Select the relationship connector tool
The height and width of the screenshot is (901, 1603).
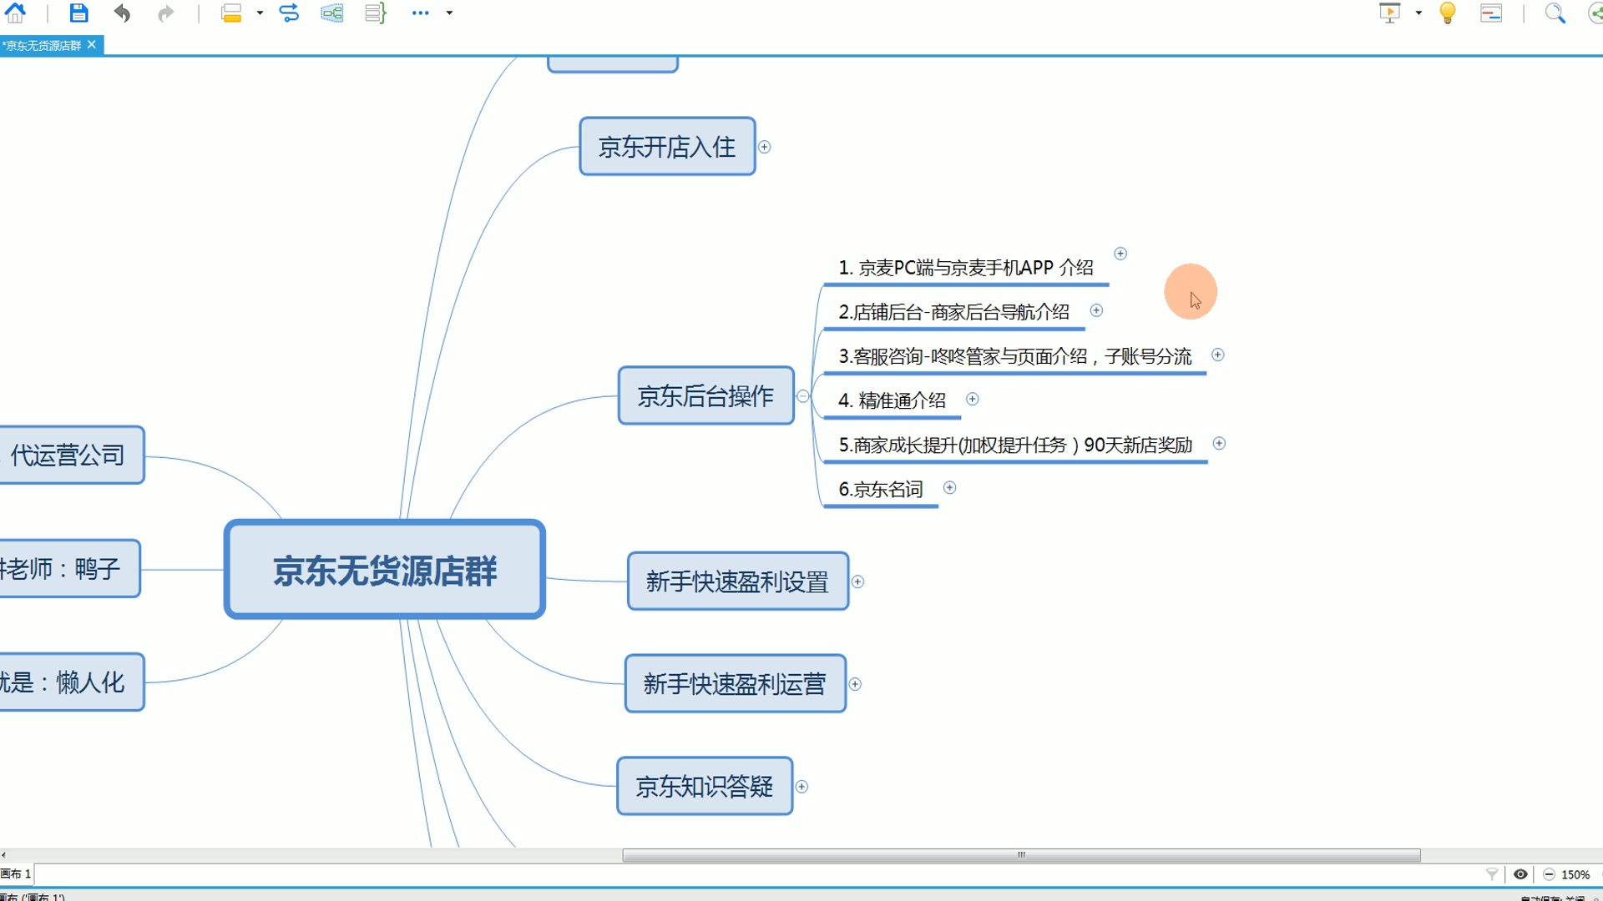tap(290, 13)
